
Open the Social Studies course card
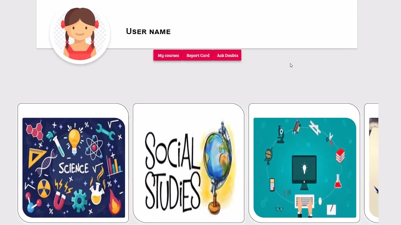189,163
